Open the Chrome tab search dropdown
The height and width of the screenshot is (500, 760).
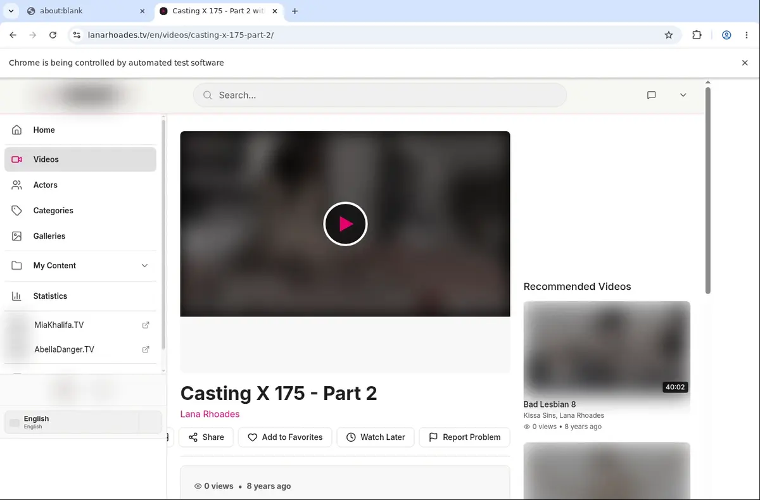(x=11, y=11)
